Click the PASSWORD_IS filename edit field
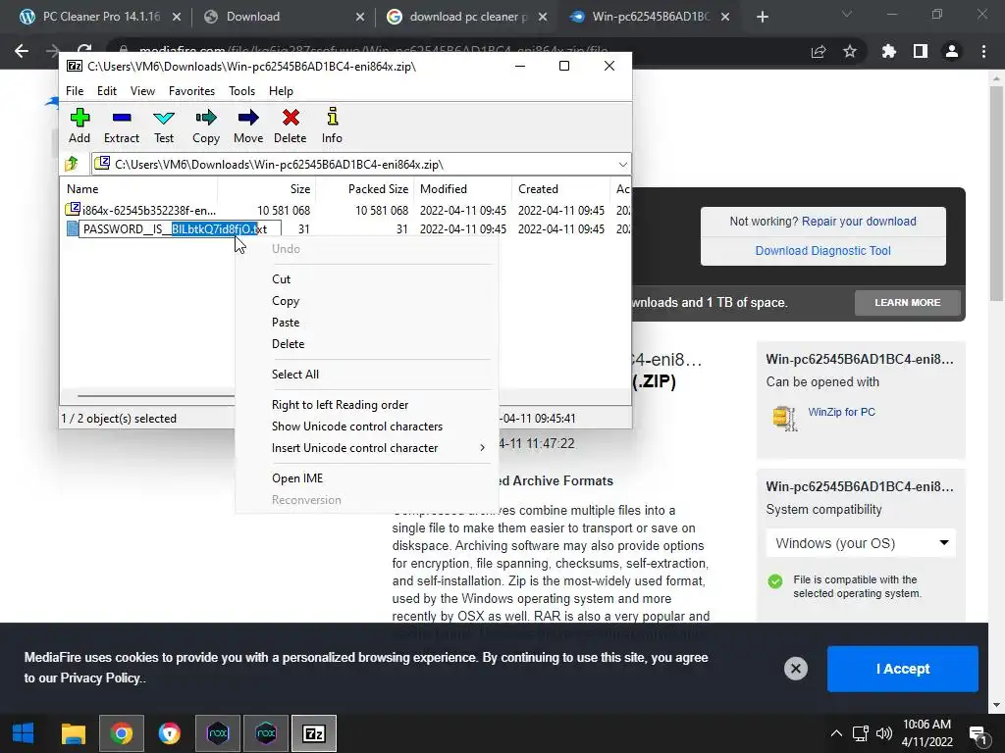The image size is (1005, 753). click(x=181, y=228)
